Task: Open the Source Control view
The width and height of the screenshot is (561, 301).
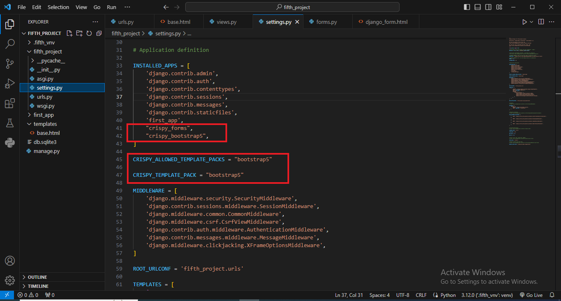Action: click(x=10, y=64)
